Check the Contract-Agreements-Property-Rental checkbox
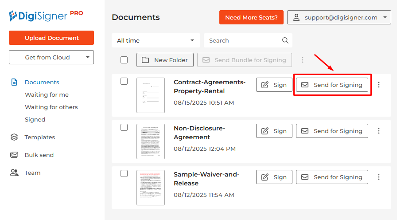The width and height of the screenshot is (397, 220). click(x=124, y=81)
